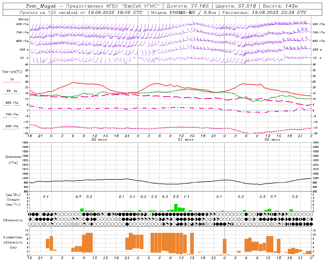The image size is (326, 260).
Task: Click the (мм/1ч.) precipitation unit label
Action: pyautogui.click(x=13, y=204)
